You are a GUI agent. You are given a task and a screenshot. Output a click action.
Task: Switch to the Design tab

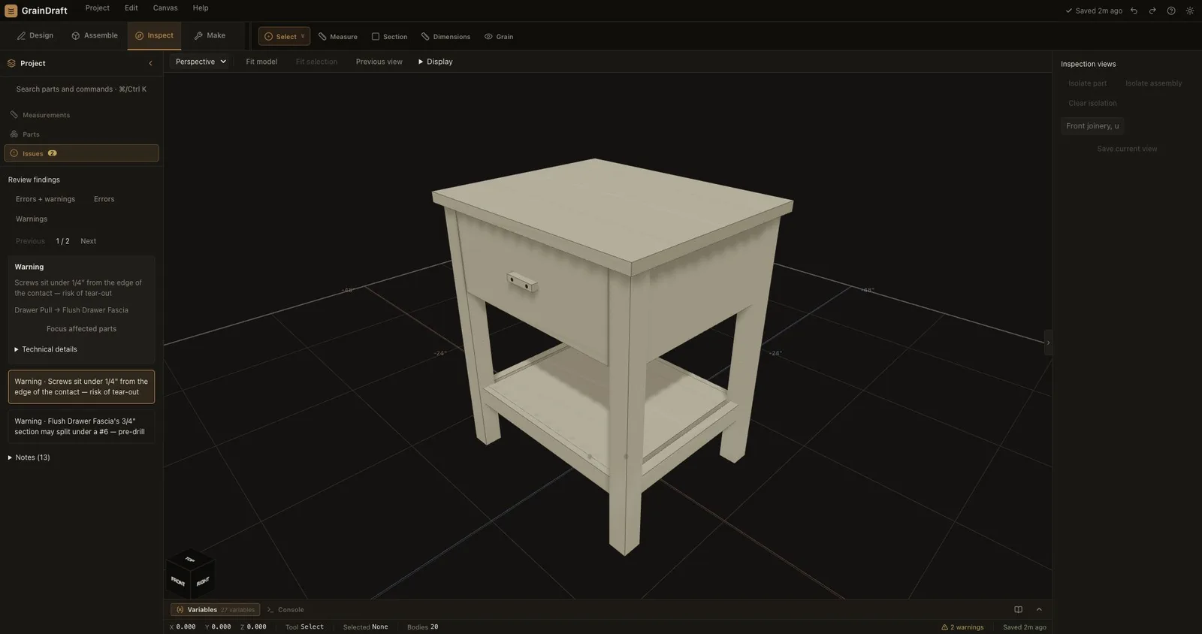click(35, 35)
